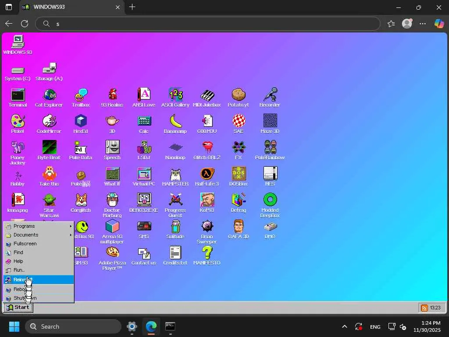Image resolution: width=449 pixels, height=337 pixels.
Task: Open Credits.txt file
Action: 175,256
